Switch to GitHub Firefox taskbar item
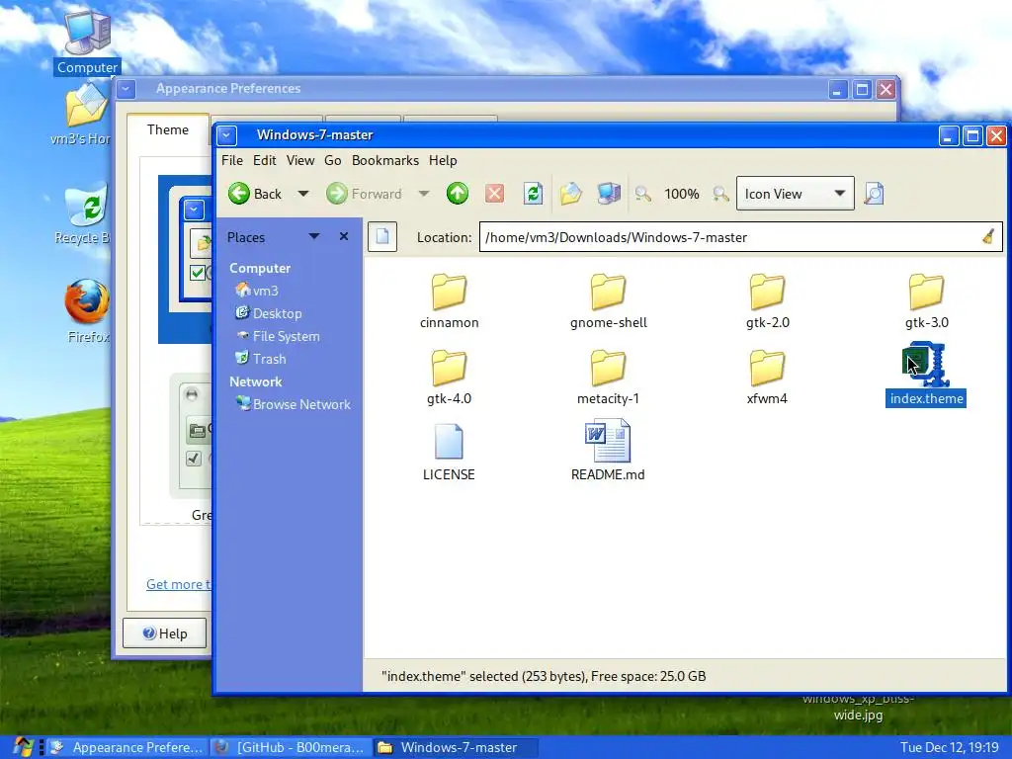 pyautogui.click(x=292, y=747)
